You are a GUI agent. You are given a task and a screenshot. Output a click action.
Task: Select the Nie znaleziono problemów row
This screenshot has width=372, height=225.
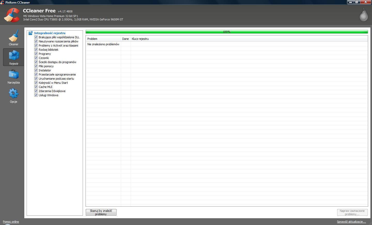[x=227, y=44]
